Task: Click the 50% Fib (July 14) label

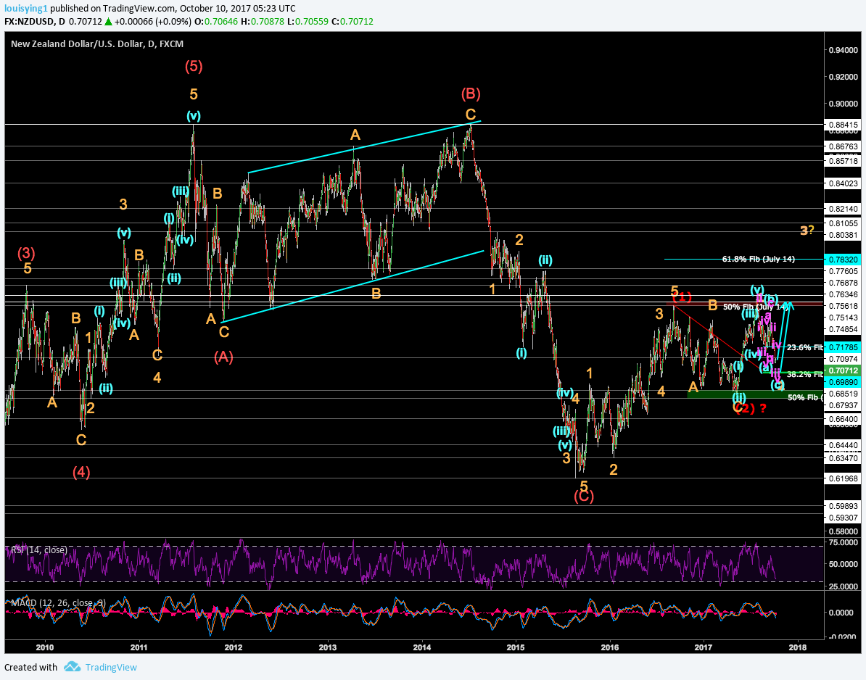Action: 756,307
